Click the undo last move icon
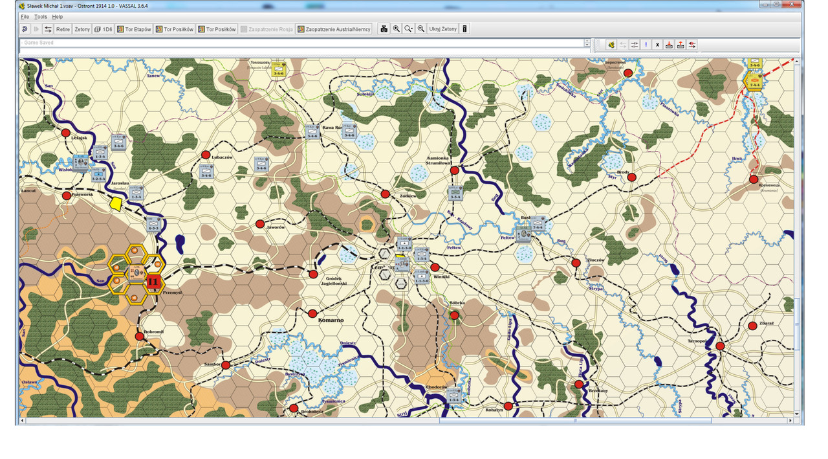Viewport: 828px width, 459px height. (25, 29)
